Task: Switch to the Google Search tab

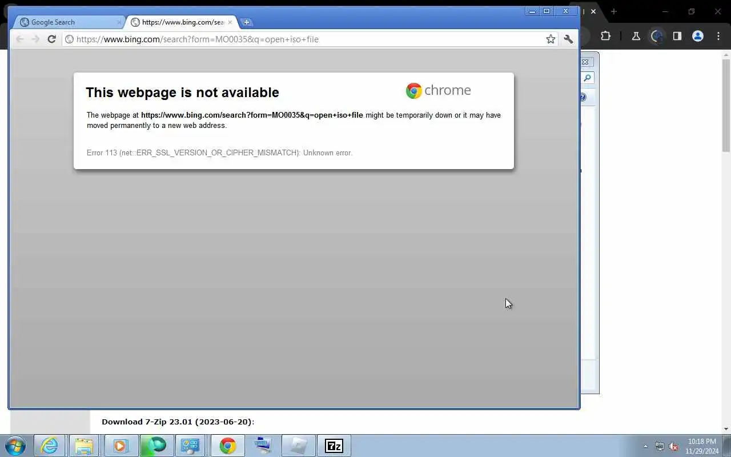Action: pos(70,22)
